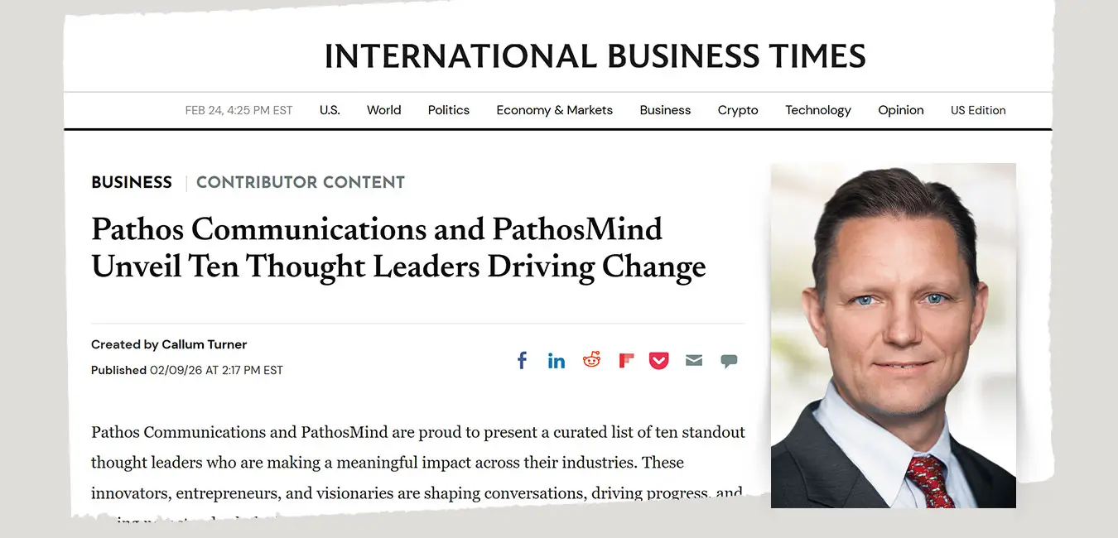Image resolution: width=1118 pixels, height=538 pixels.
Task: Visit the Opinion section
Action: point(901,110)
